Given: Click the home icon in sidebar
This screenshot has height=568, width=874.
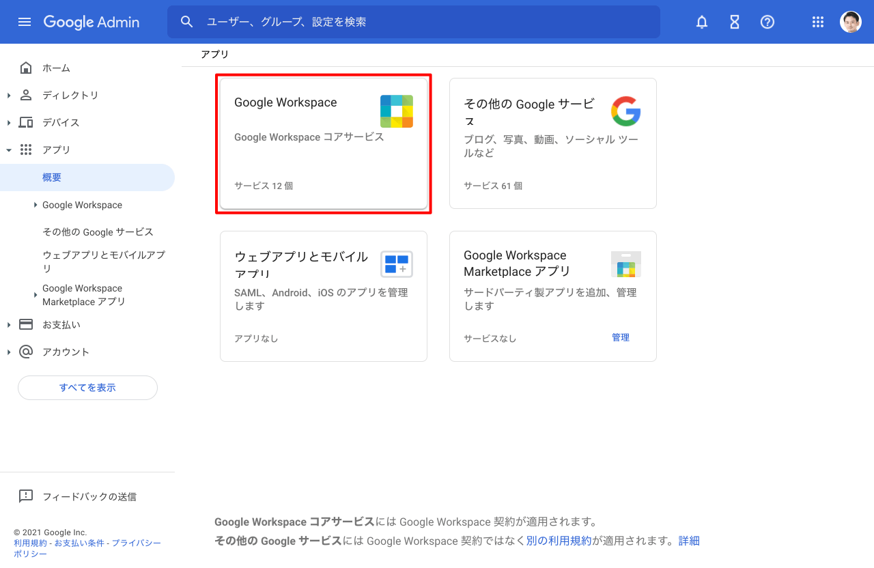Looking at the screenshot, I should [26, 68].
